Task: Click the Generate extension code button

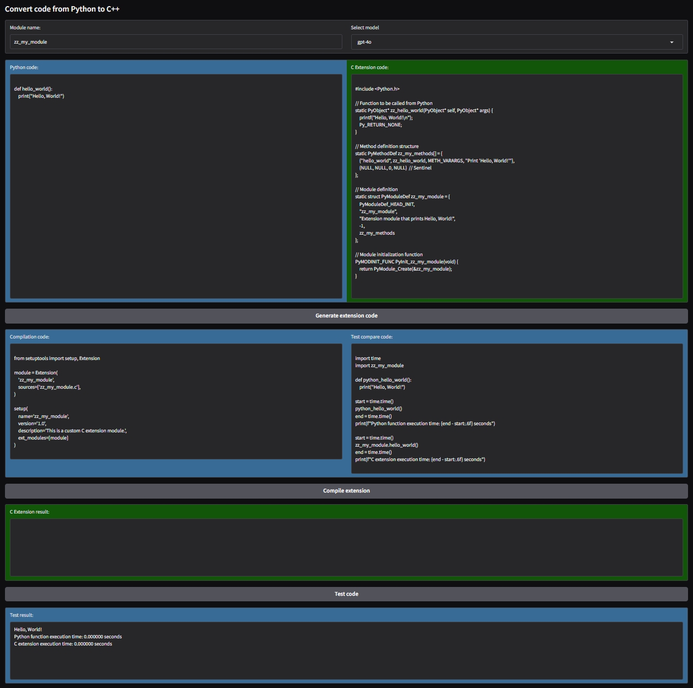Action: click(x=346, y=315)
